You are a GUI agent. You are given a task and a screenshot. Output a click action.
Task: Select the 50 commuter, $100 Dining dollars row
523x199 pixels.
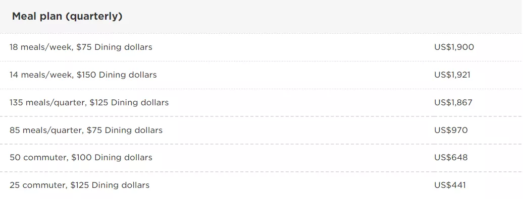[x=261, y=158]
